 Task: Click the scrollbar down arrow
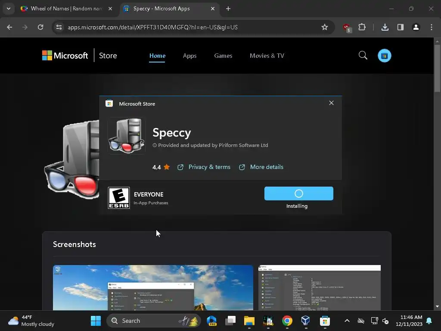pyautogui.click(x=437, y=306)
